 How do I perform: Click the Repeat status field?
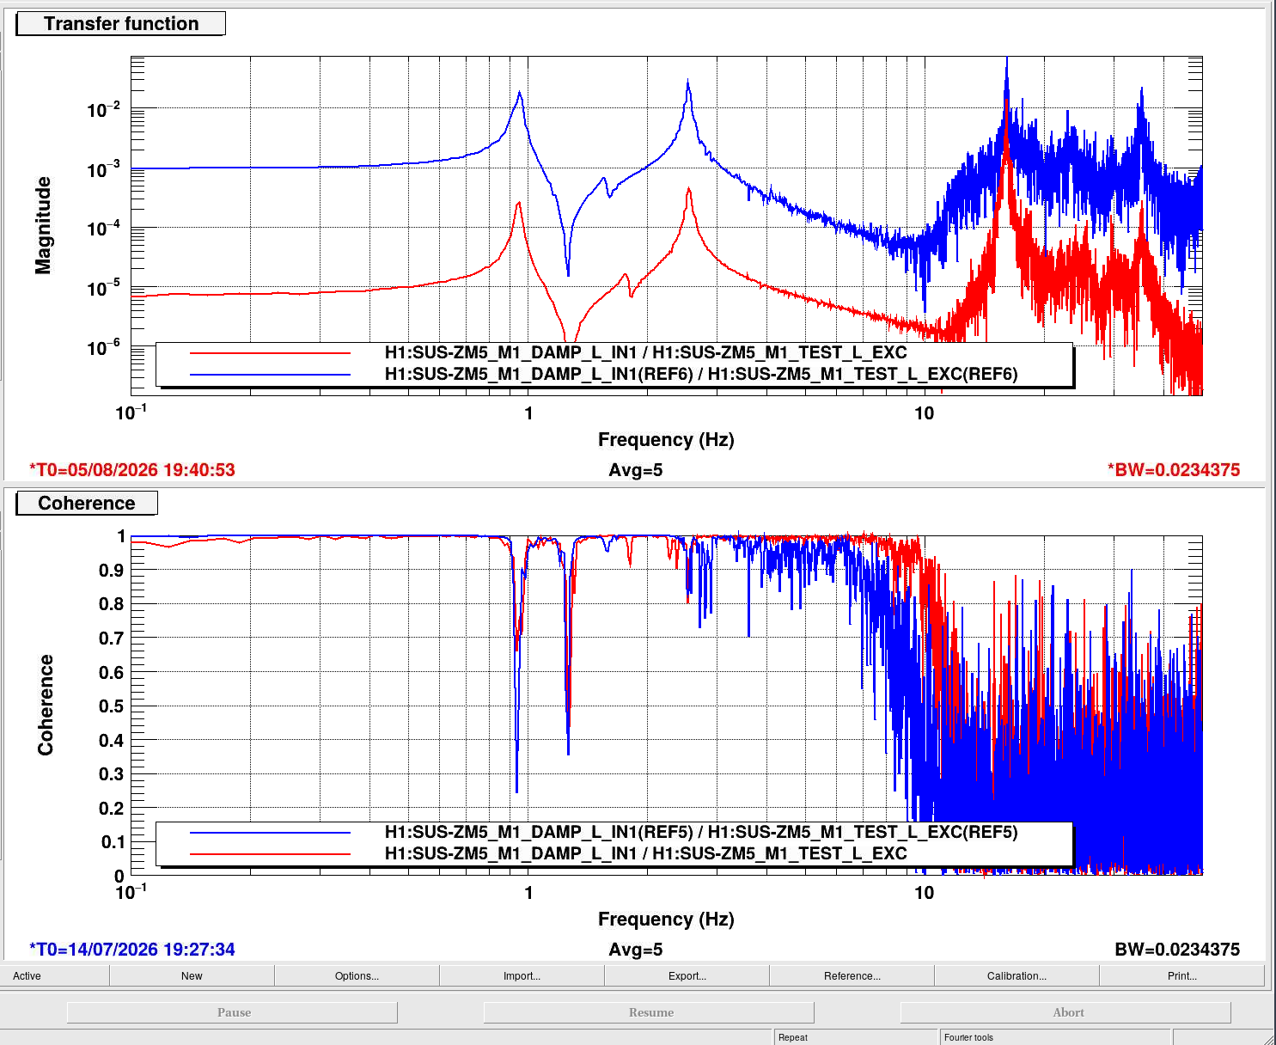point(856,1037)
